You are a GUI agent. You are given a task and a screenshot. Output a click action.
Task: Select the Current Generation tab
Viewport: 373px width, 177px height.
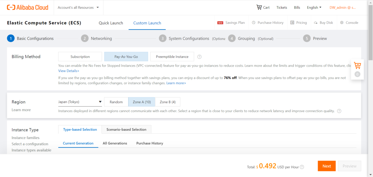[78, 143]
